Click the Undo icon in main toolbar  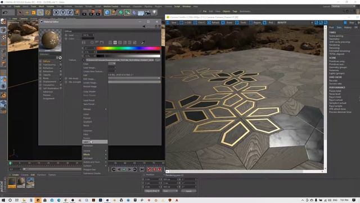tap(5, 12)
